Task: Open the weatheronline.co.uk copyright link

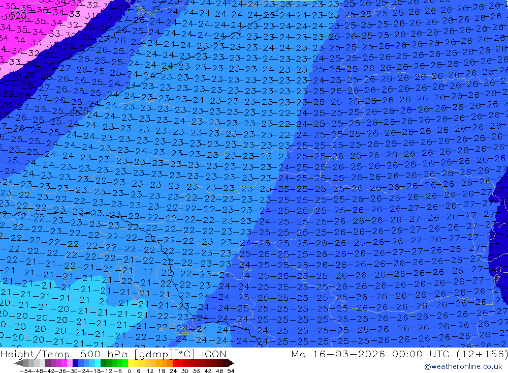Action: point(463,366)
